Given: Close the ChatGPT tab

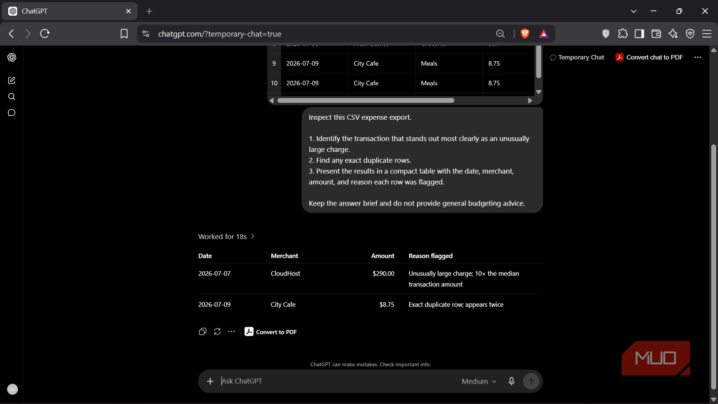Looking at the screenshot, I should tap(128, 11).
